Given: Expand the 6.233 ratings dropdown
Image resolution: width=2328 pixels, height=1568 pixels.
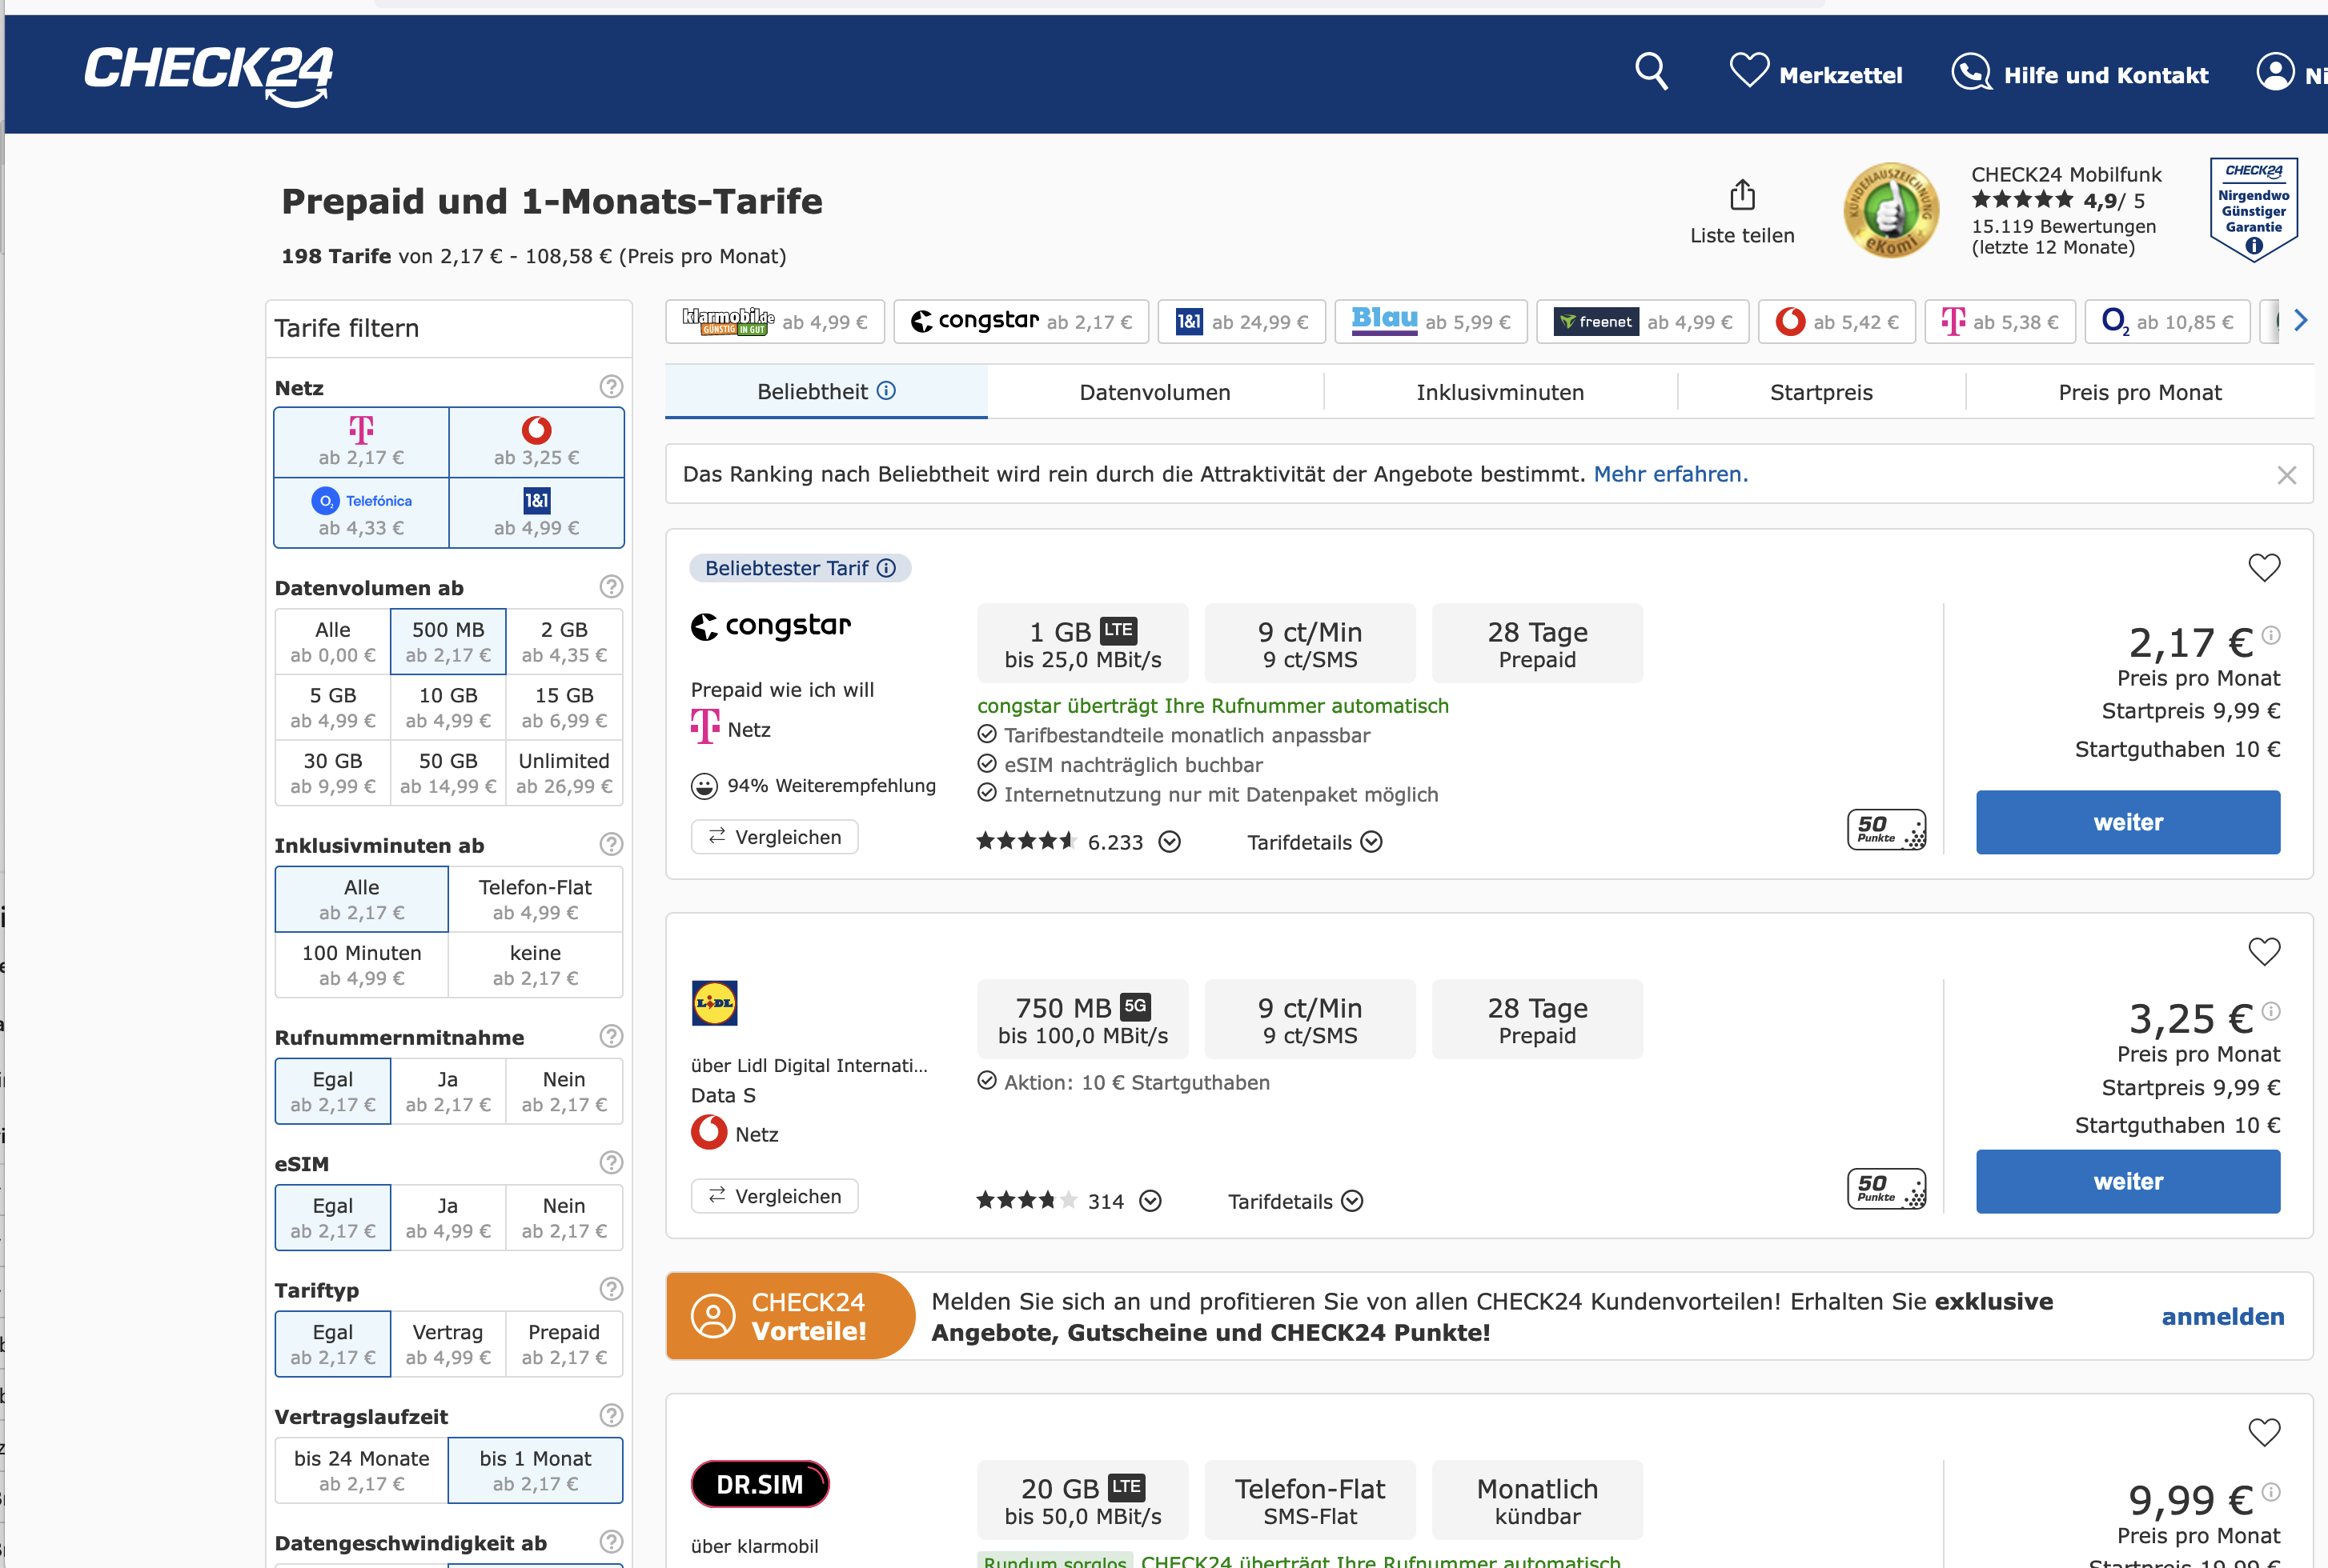Looking at the screenshot, I should click(x=1170, y=842).
